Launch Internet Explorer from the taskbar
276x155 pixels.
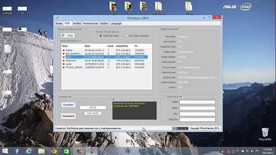29,151
